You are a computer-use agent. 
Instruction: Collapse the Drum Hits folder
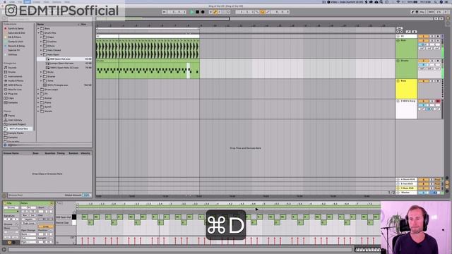pyautogui.click(x=38, y=33)
